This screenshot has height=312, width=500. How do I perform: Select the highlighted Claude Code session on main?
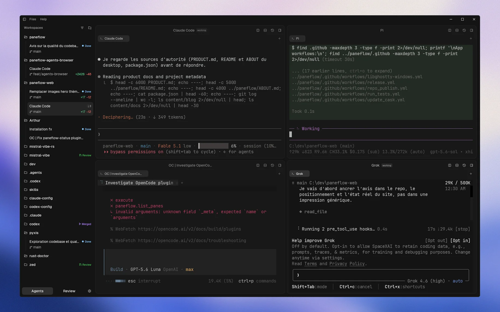point(60,109)
